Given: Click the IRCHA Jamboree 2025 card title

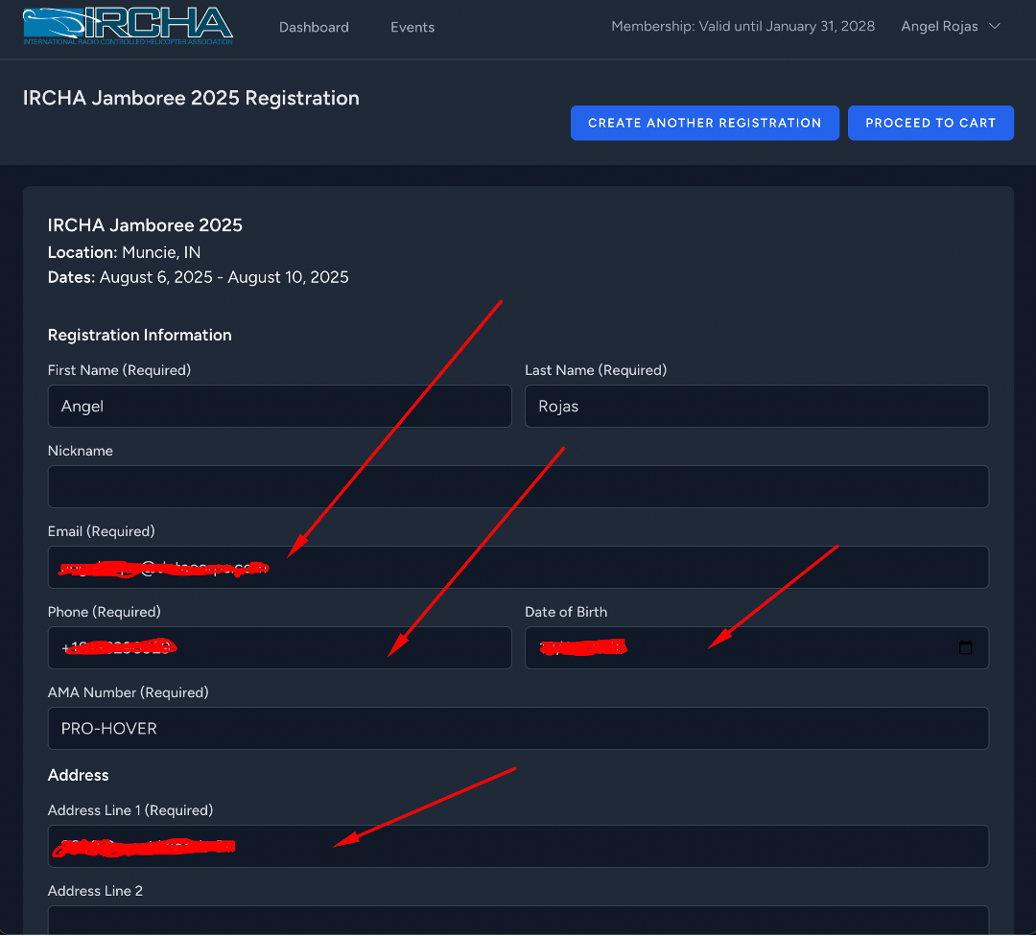Looking at the screenshot, I should click(145, 225).
